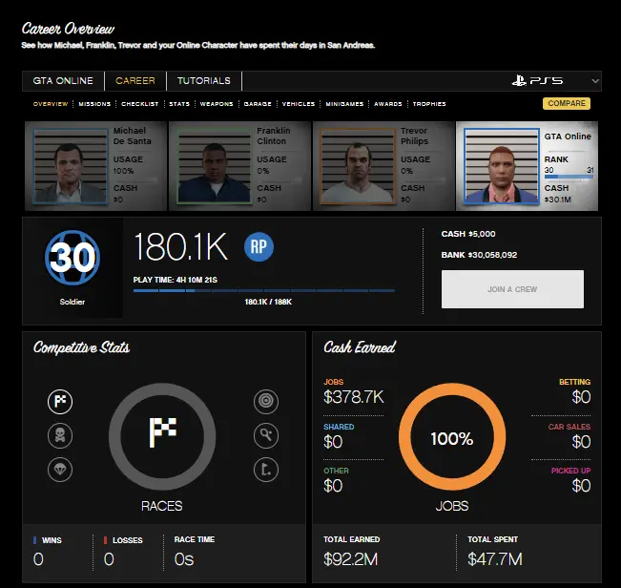
Task: Switch to the CAREER tab
Action: [135, 81]
